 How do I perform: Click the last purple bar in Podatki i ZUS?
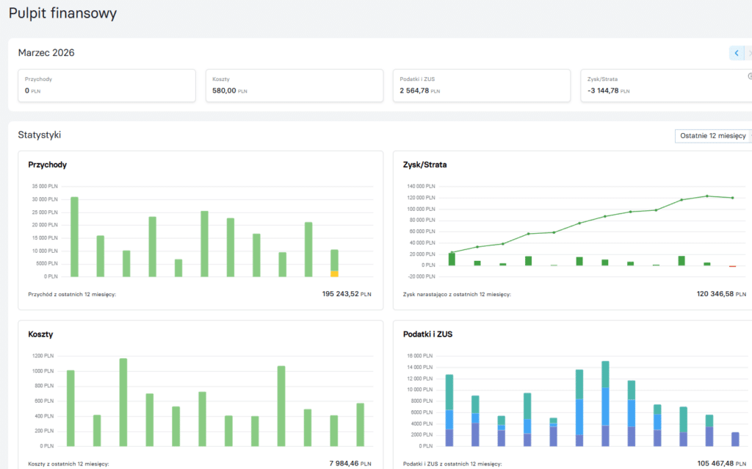coord(735,440)
